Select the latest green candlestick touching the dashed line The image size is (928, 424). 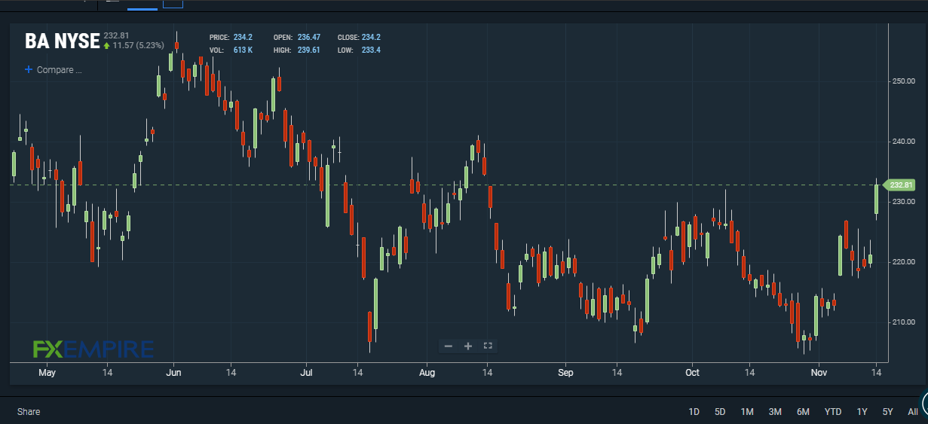click(x=877, y=200)
